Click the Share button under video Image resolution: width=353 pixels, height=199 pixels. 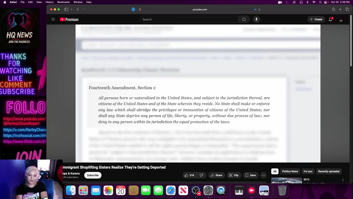216,175
